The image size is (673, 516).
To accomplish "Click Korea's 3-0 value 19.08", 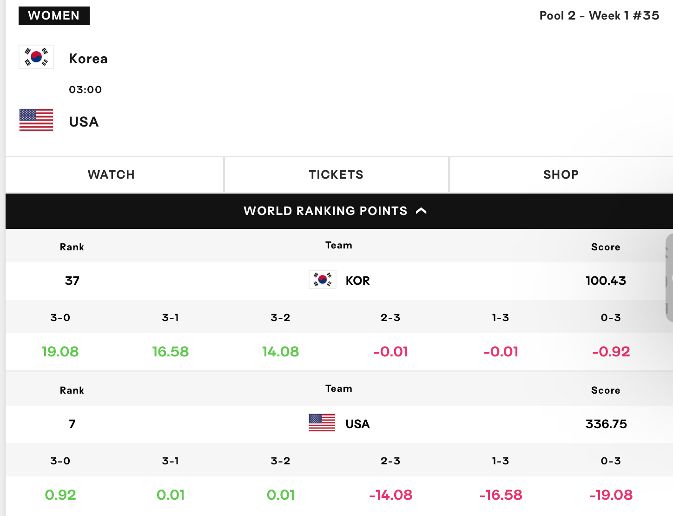I will click(x=60, y=351).
